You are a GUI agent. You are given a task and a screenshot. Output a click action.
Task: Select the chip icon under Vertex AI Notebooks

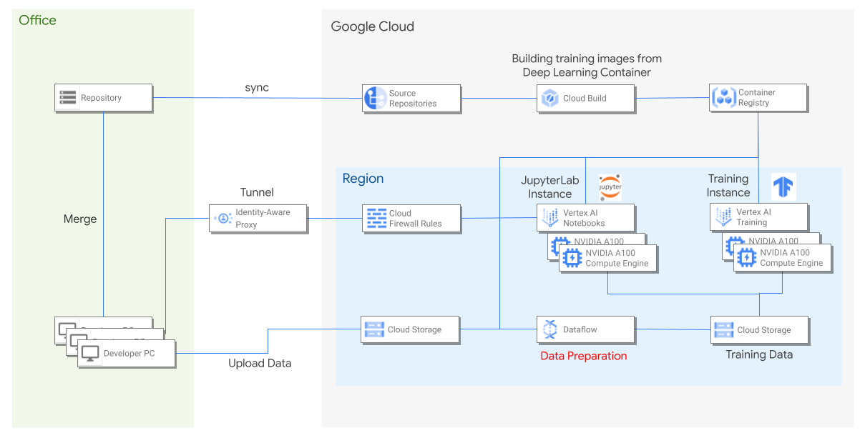(x=572, y=258)
